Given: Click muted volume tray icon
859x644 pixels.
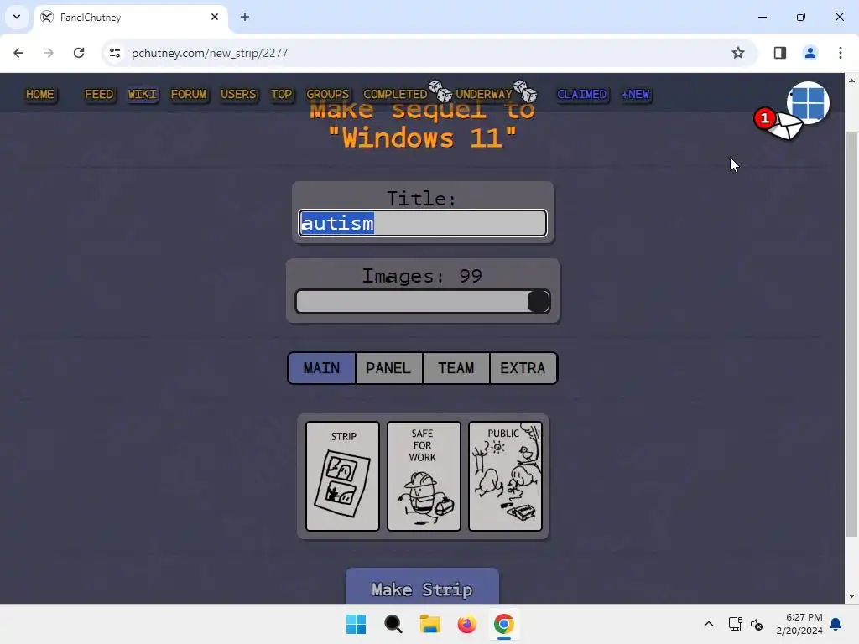Looking at the screenshot, I should click(x=757, y=624).
